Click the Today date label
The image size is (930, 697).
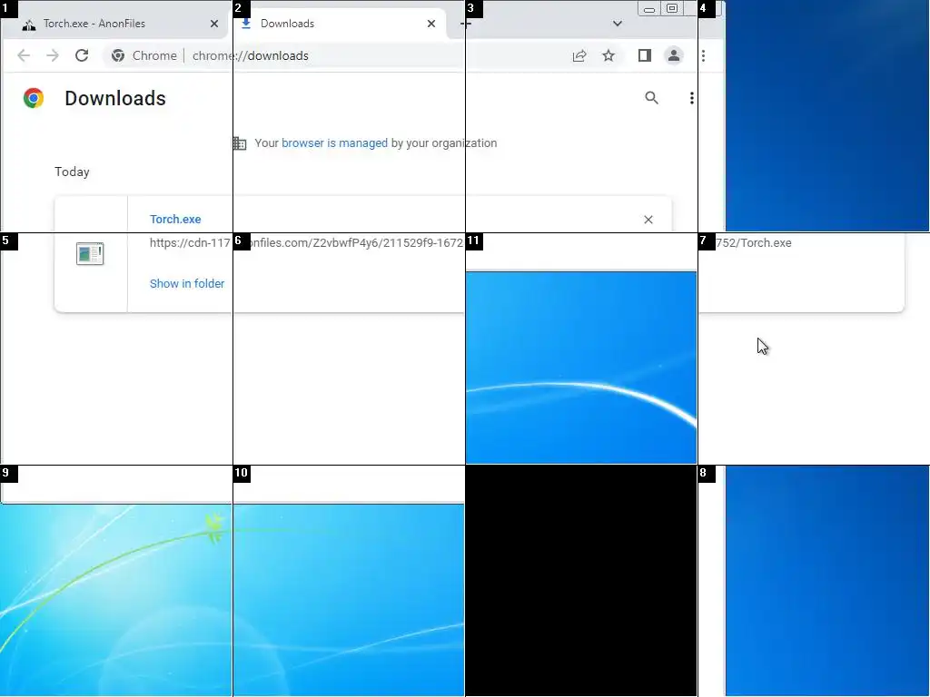[72, 172]
